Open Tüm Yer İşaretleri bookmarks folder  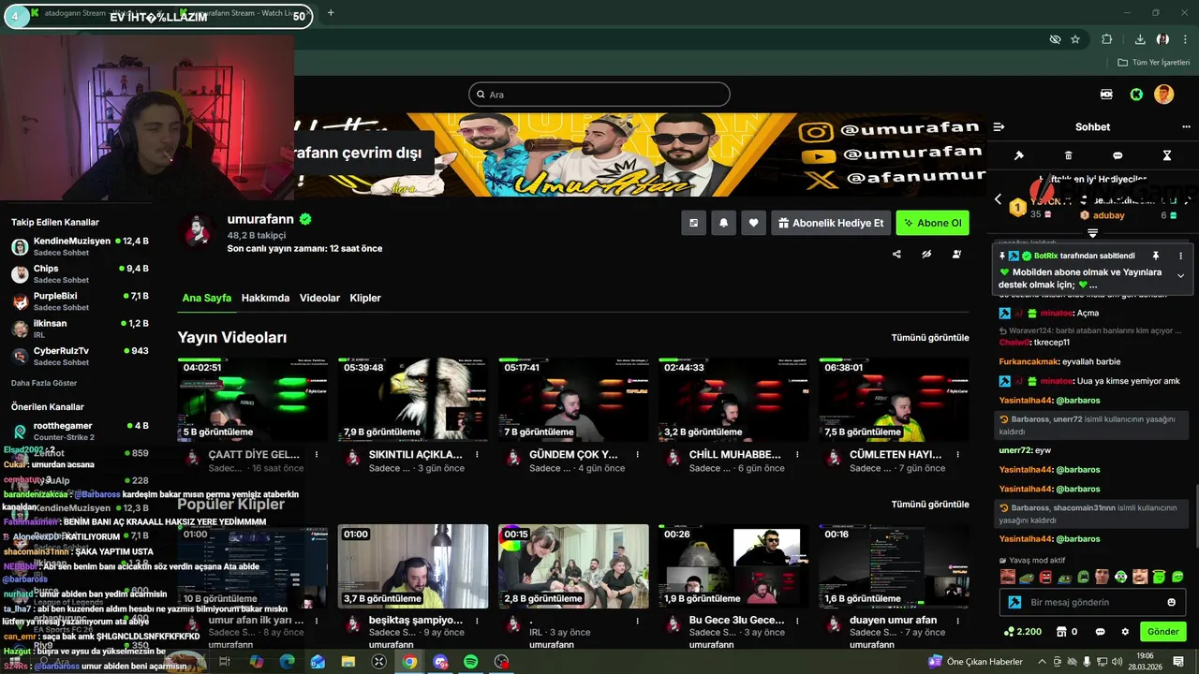1153,62
